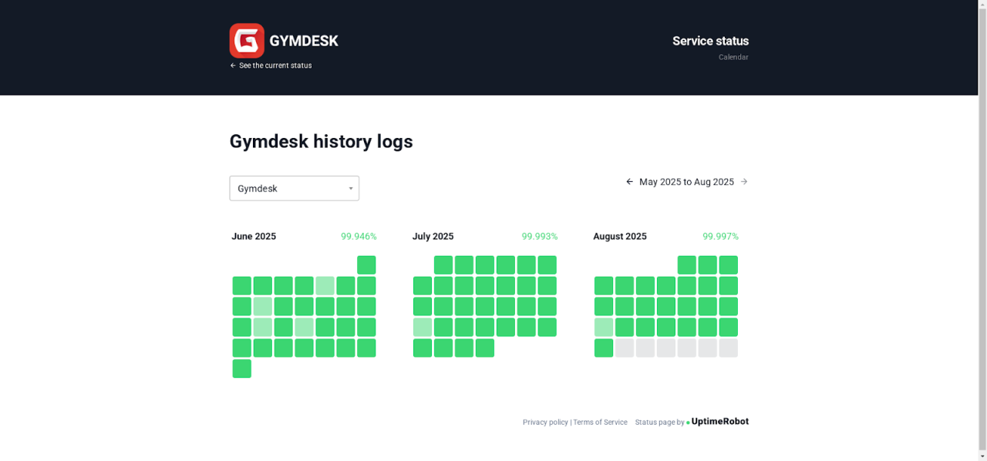Viewport: 987px width, 461px height.
Task: Open the Privacy policy link
Action: click(545, 422)
